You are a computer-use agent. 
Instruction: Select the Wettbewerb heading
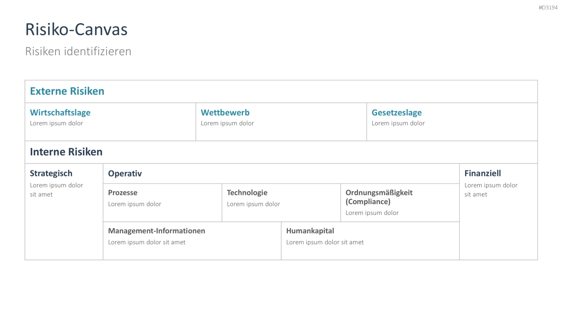(225, 112)
